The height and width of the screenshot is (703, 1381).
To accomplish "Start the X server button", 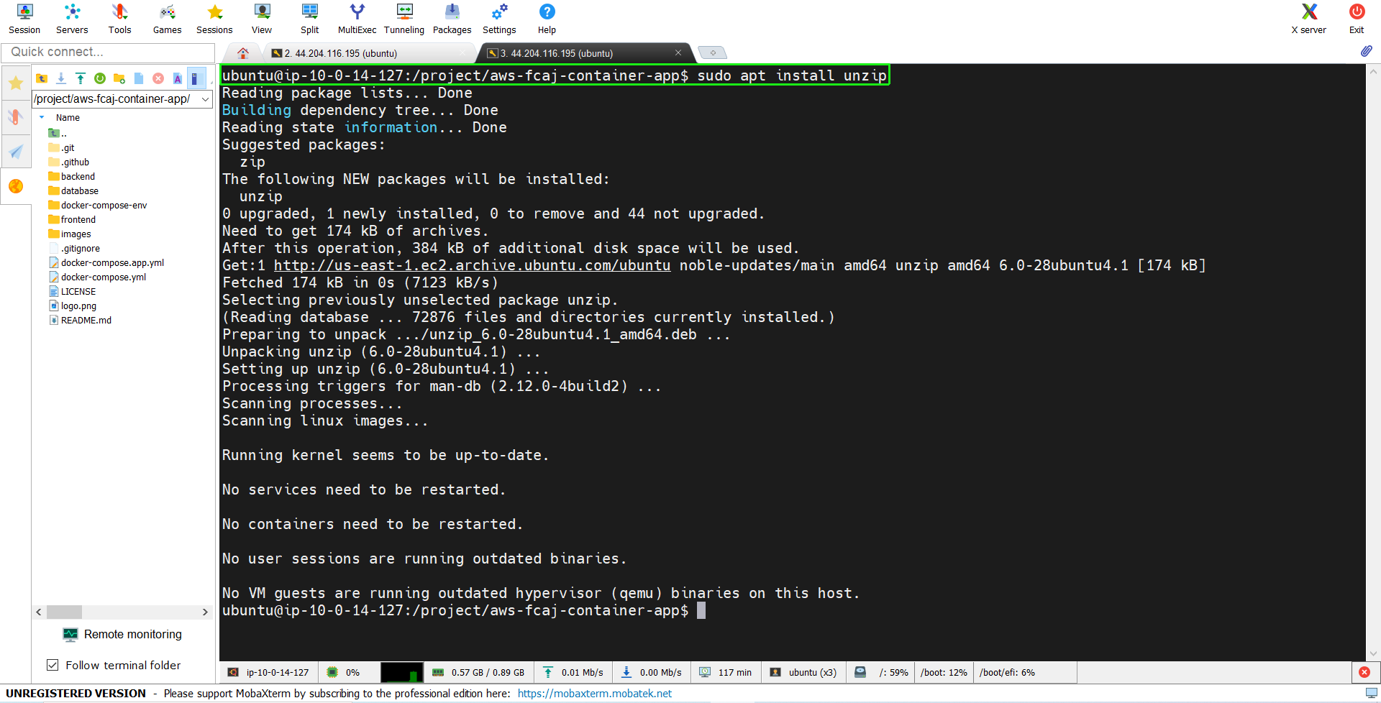I will 1308,19.
